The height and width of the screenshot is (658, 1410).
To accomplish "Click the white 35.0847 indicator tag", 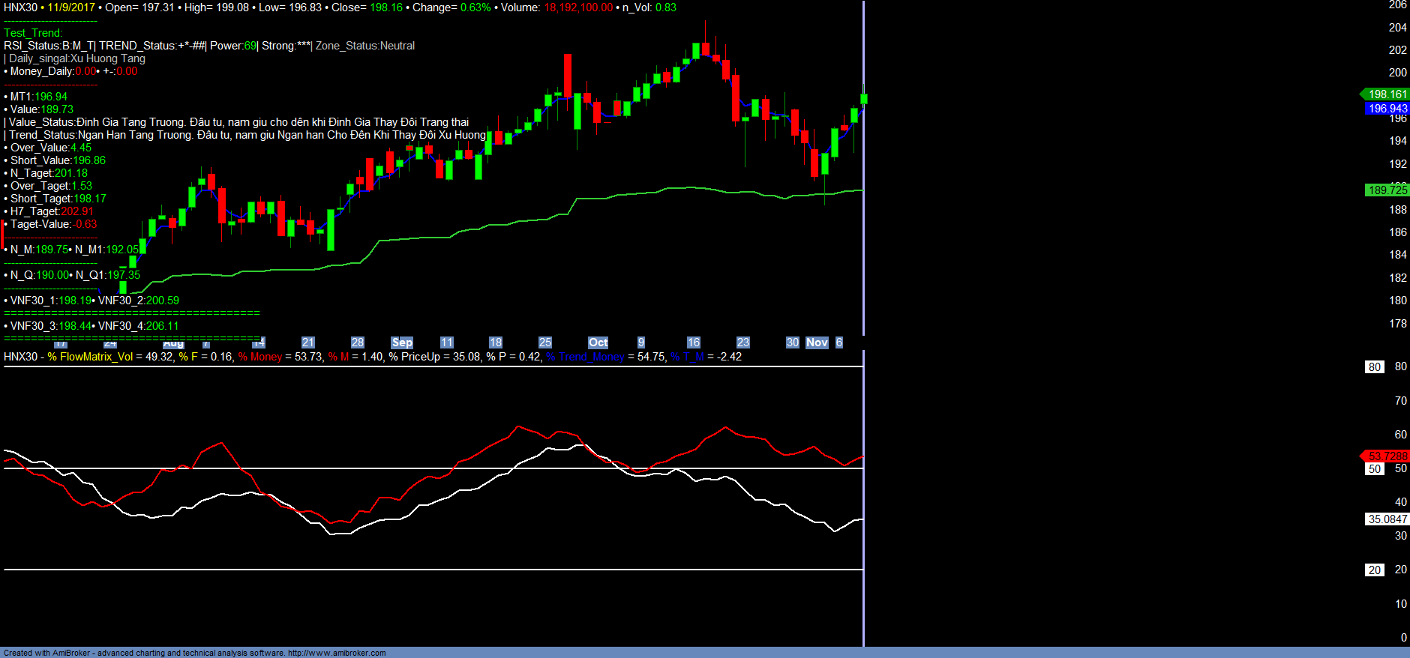I will coord(1387,519).
